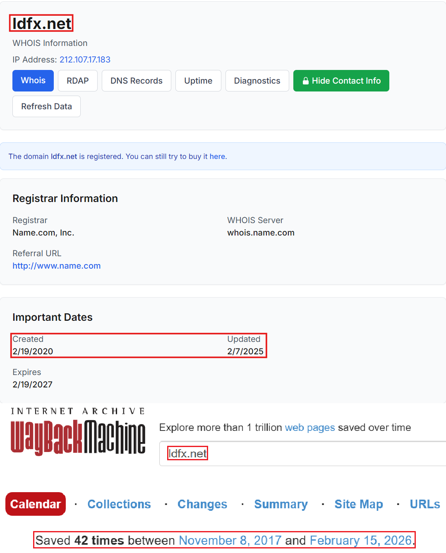Open the Whois view for ldfx.net

33,81
